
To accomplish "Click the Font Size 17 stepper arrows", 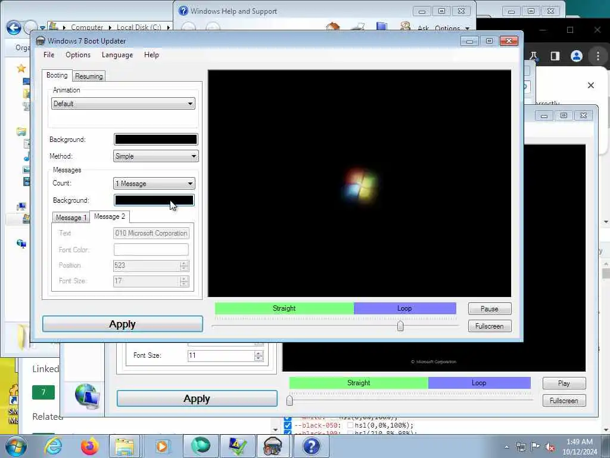I will (184, 281).
